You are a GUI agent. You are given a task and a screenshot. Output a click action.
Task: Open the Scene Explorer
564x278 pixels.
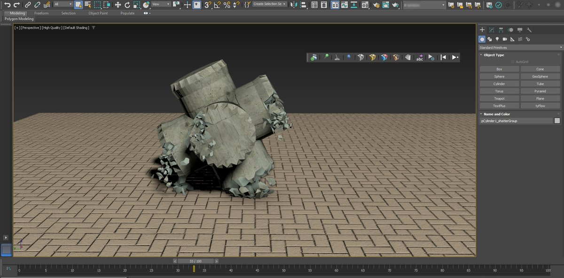pos(314,5)
